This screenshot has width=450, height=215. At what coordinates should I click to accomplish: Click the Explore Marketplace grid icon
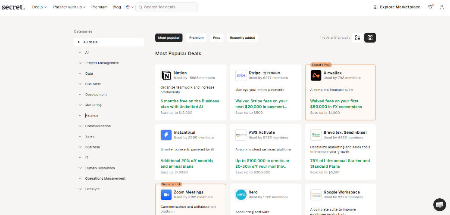point(375,7)
